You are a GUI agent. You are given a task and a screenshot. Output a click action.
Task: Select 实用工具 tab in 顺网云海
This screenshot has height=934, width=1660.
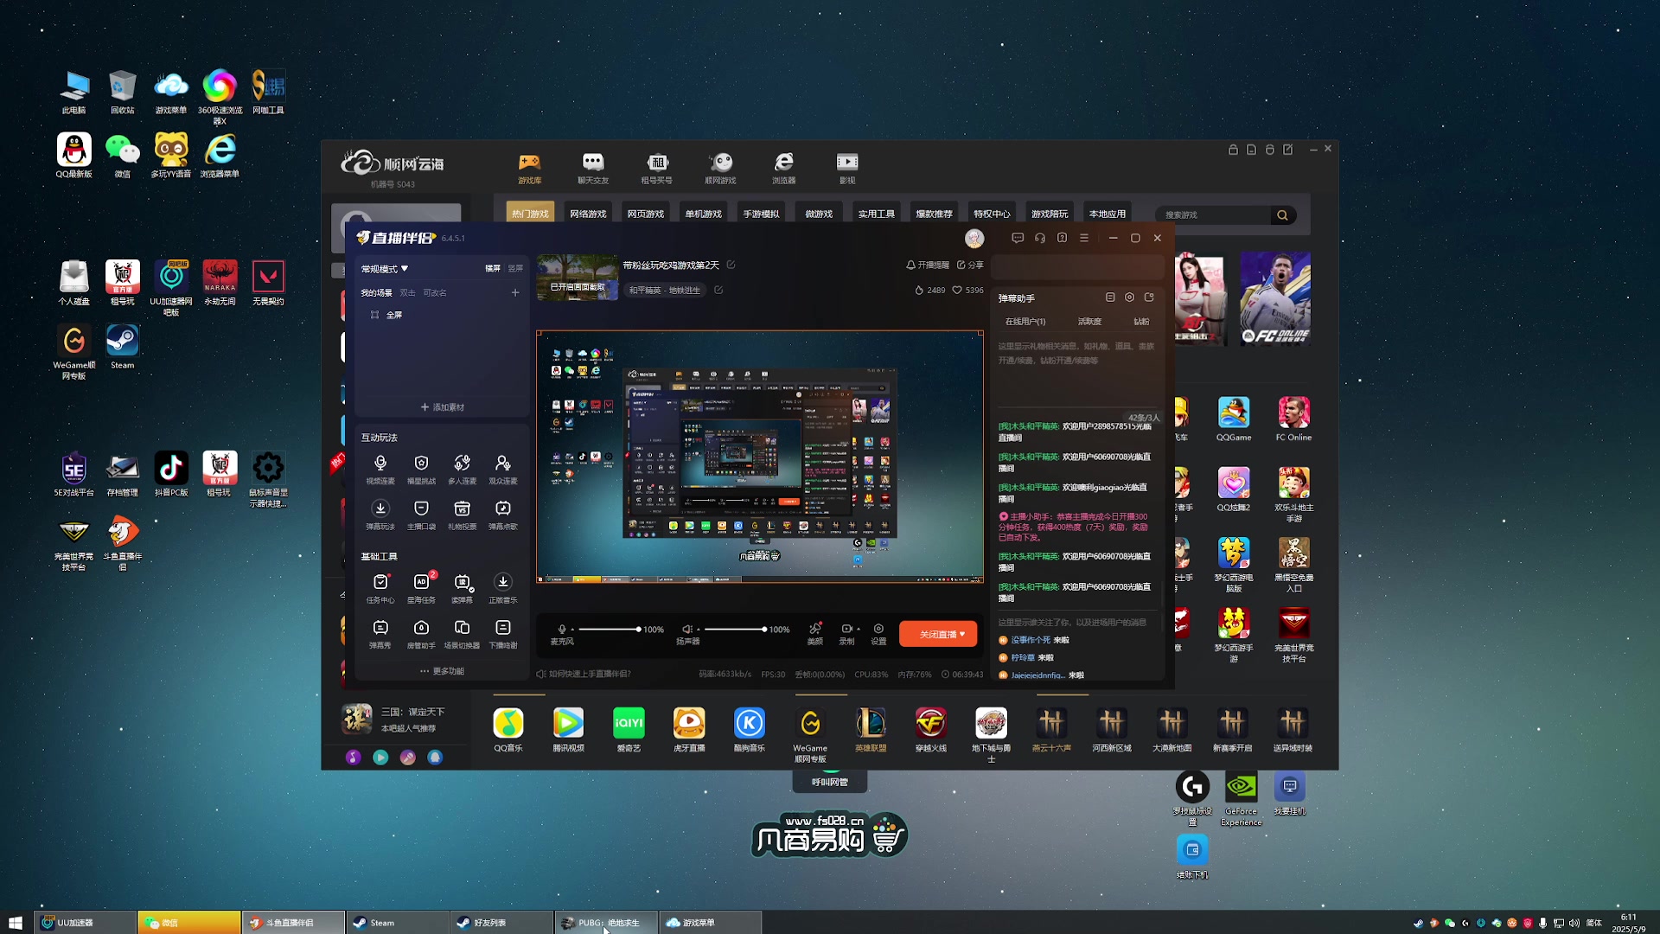pyautogui.click(x=877, y=214)
